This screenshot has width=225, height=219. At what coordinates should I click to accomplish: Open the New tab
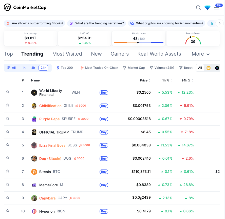point(96,54)
